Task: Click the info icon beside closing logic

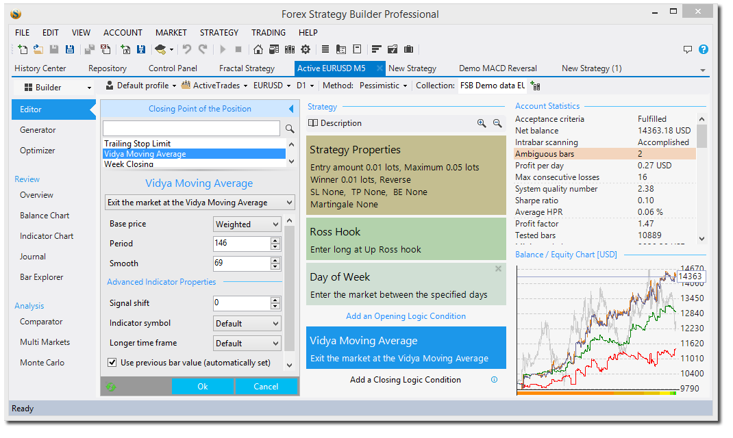Action: tap(494, 380)
